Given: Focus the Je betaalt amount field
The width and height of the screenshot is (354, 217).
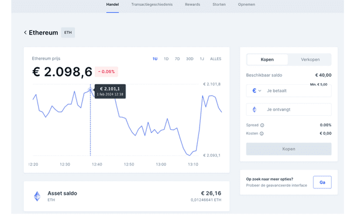Looking at the screenshot, I should [x=288, y=91].
